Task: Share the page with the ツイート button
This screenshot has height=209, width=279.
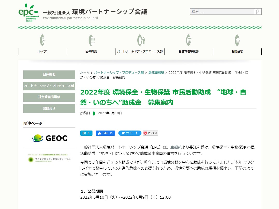Action: coord(130,133)
